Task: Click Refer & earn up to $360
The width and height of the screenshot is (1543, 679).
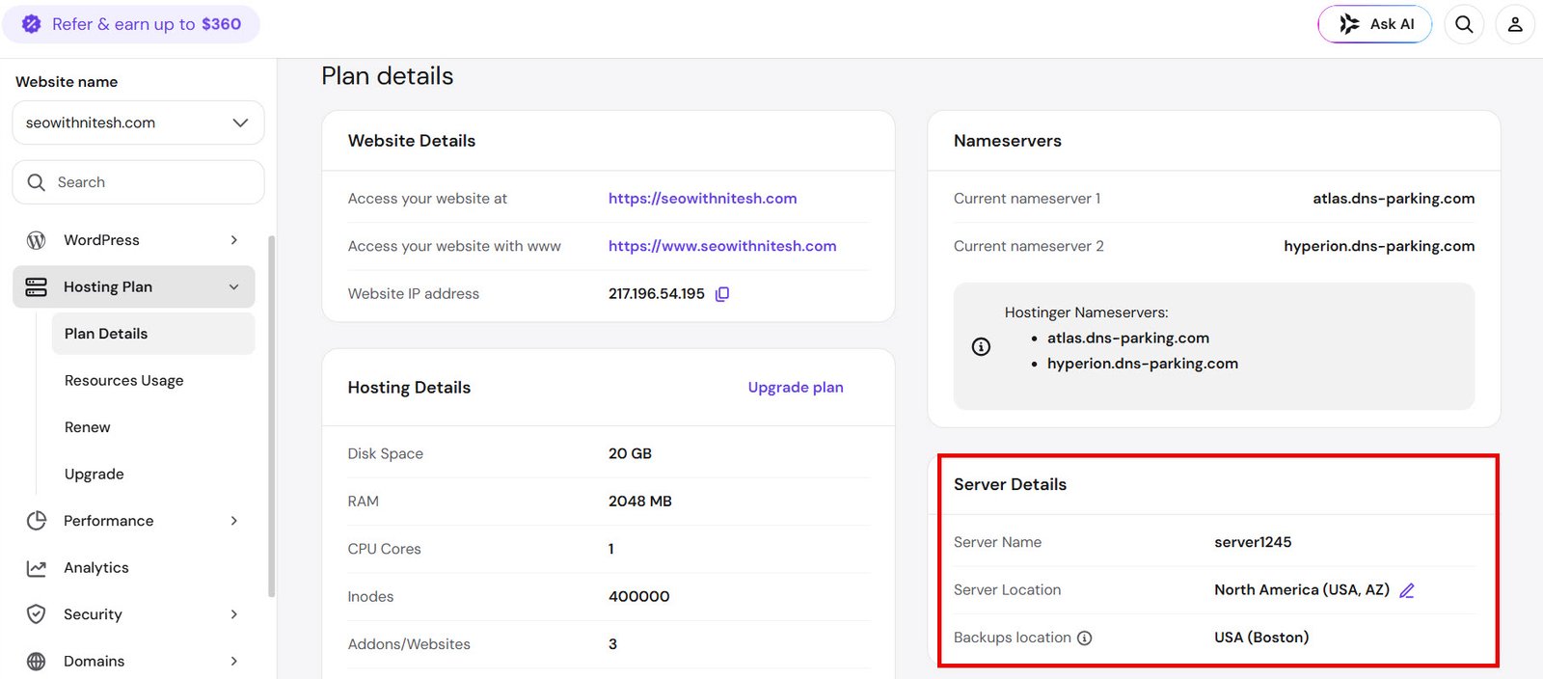Action: (131, 24)
